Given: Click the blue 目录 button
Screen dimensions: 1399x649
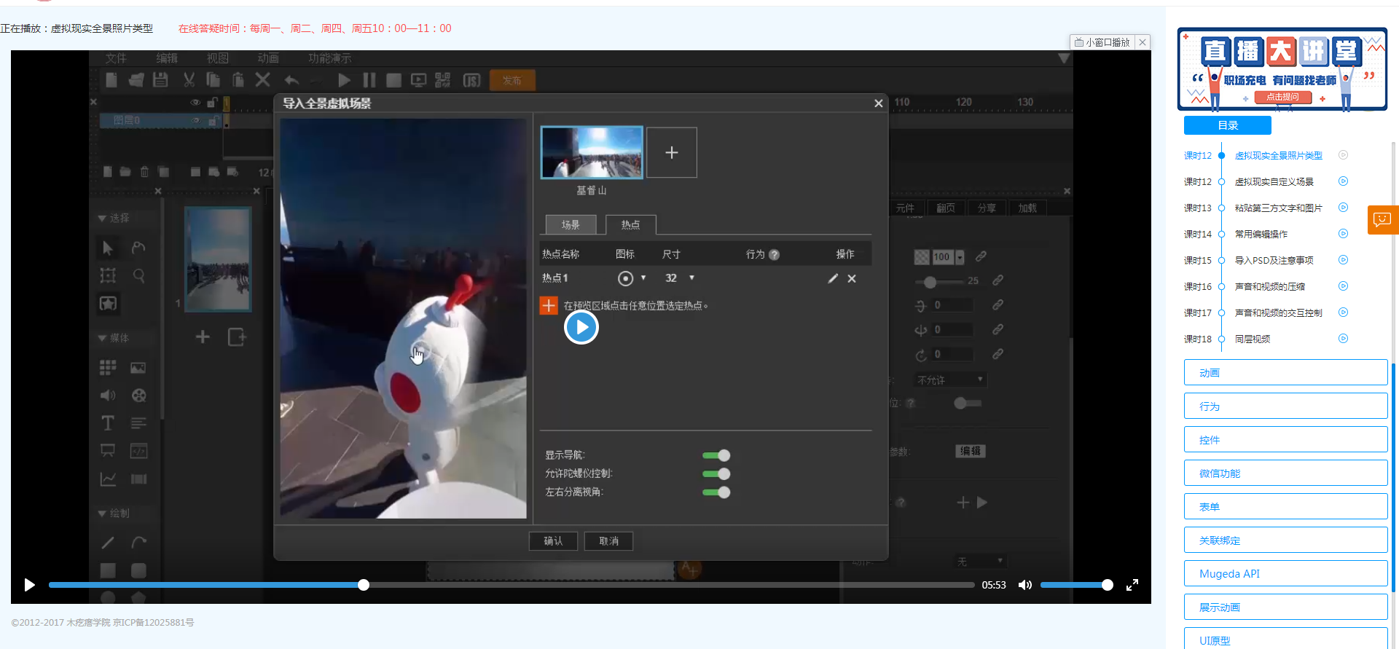Looking at the screenshot, I should pyautogui.click(x=1228, y=125).
